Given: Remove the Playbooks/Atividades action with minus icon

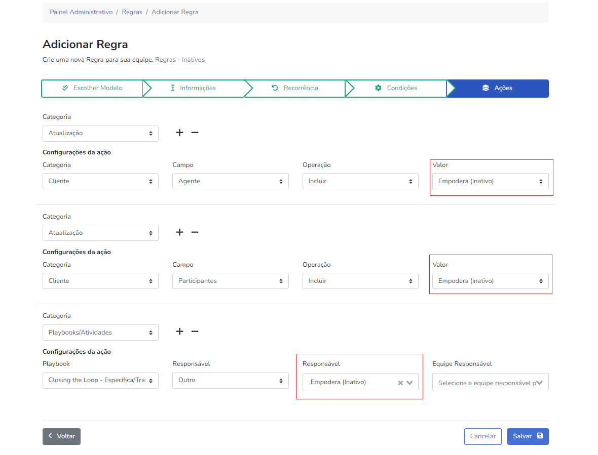Looking at the screenshot, I should pyautogui.click(x=195, y=332).
